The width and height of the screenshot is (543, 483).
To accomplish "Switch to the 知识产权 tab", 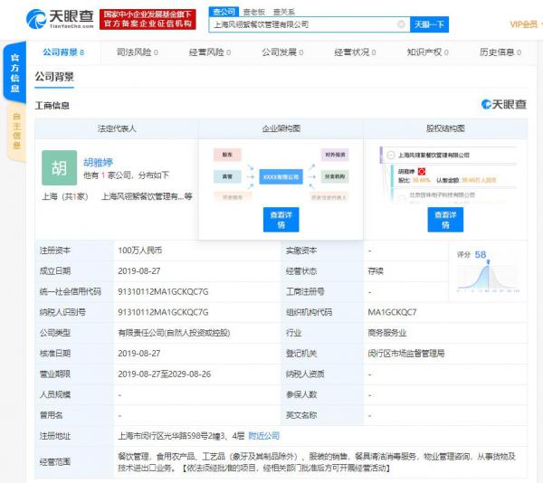I will (x=428, y=52).
